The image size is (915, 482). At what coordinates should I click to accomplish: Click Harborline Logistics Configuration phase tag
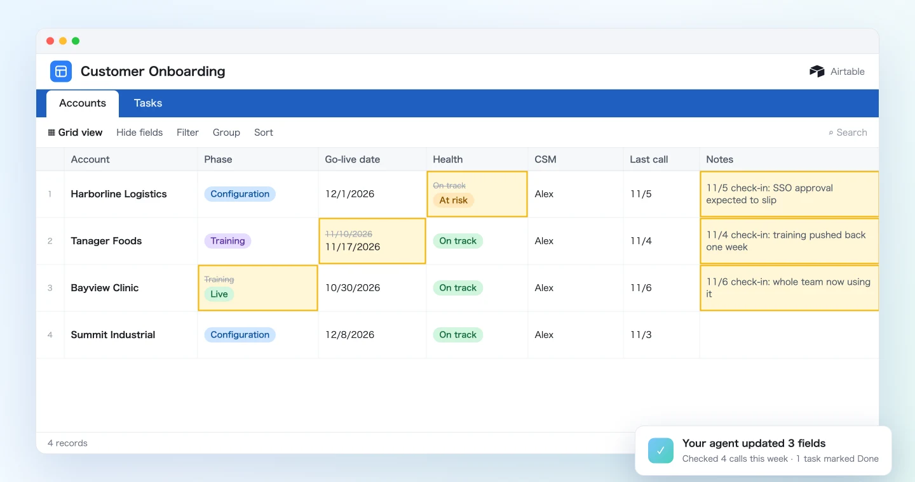[x=240, y=194]
